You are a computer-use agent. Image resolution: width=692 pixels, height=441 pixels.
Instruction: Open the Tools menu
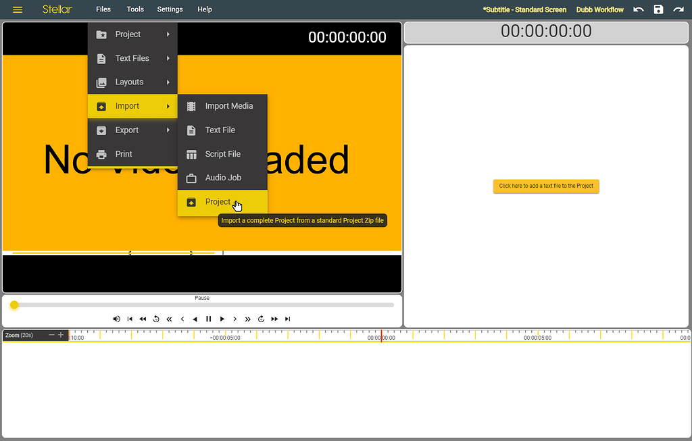coord(135,9)
